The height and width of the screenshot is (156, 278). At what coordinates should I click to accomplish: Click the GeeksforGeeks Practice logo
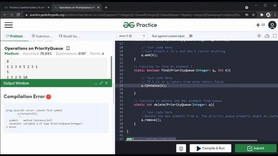140,25
